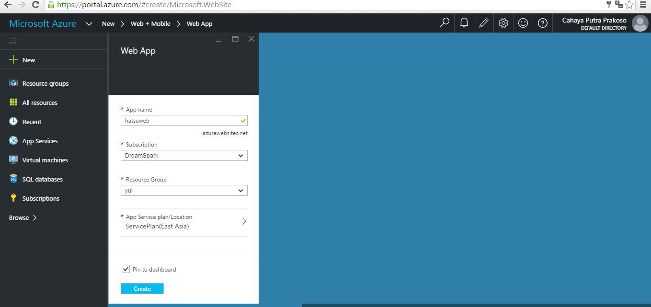Reload the page with refresh icon
The image size is (651, 307).
[x=35, y=5]
